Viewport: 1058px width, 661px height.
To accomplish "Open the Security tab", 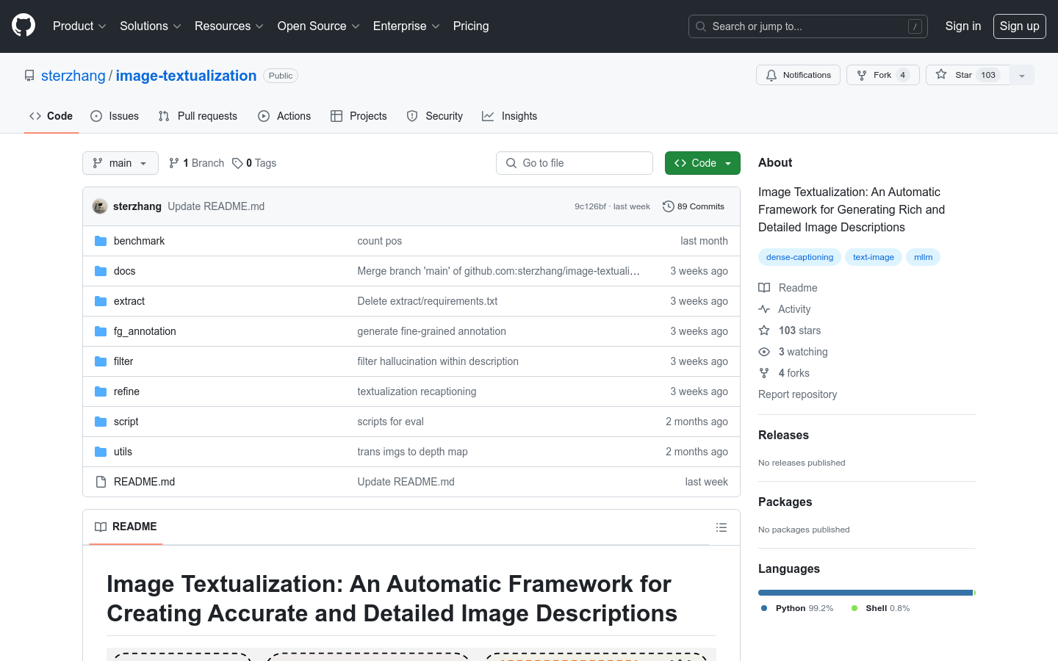I will (x=435, y=116).
